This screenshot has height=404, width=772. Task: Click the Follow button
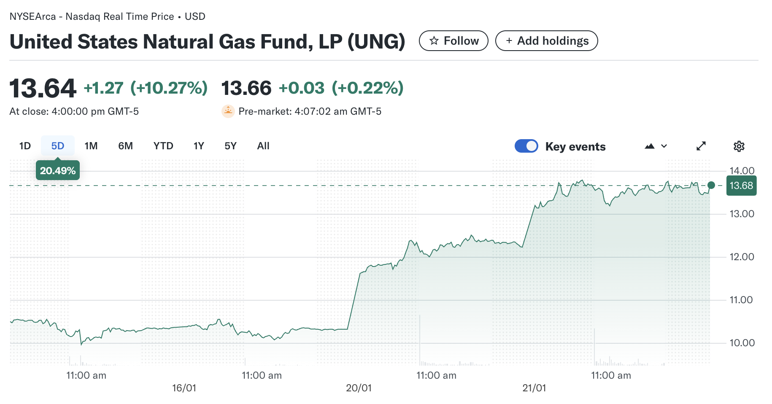tap(453, 40)
